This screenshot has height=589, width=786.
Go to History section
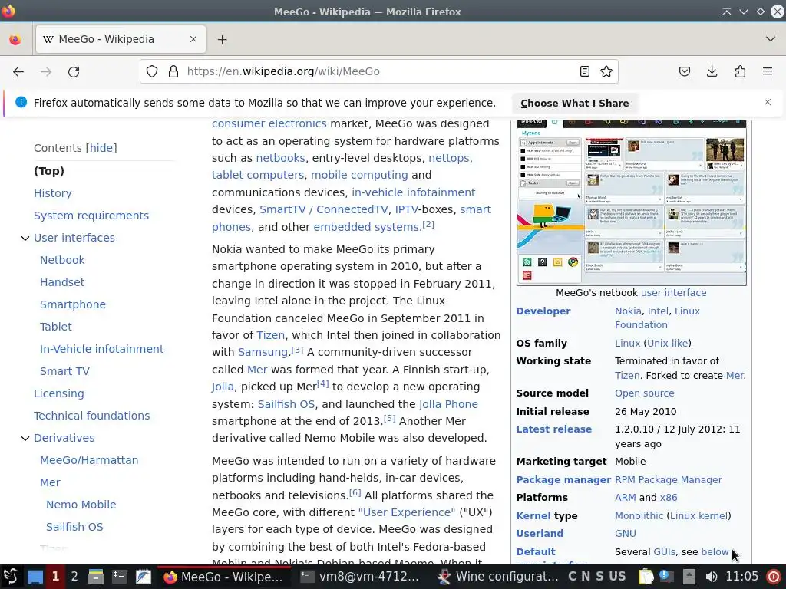[53, 193]
